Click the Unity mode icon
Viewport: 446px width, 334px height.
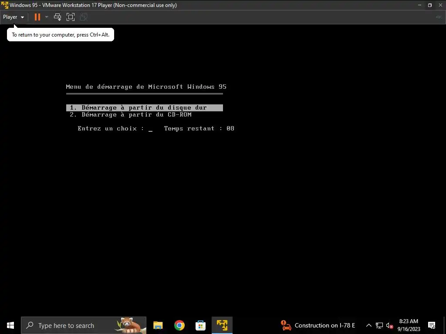click(83, 17)
